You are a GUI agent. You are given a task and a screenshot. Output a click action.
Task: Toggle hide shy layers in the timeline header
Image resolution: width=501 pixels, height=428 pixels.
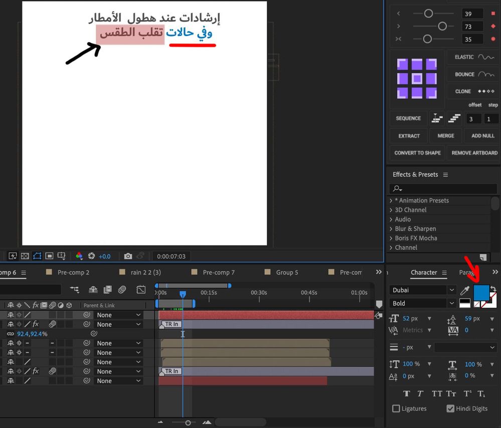click(93, 289)
